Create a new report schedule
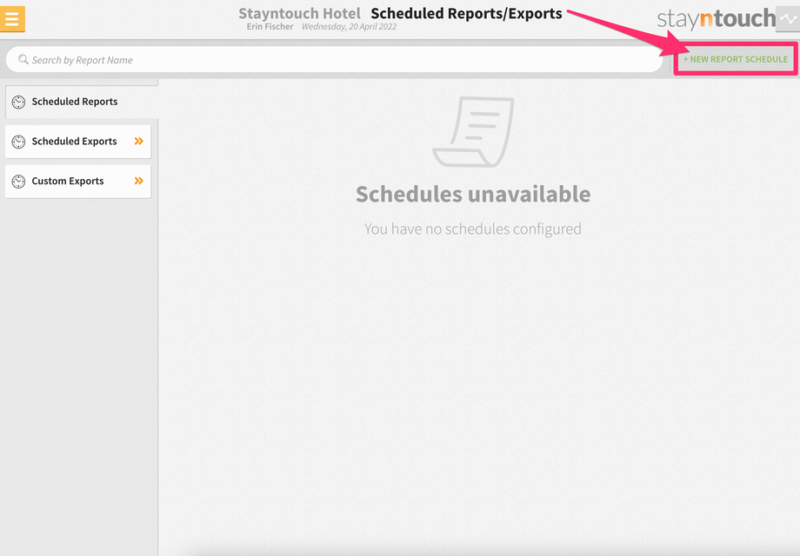This screenshot has height=556, width=800. (x=736, y=59)
